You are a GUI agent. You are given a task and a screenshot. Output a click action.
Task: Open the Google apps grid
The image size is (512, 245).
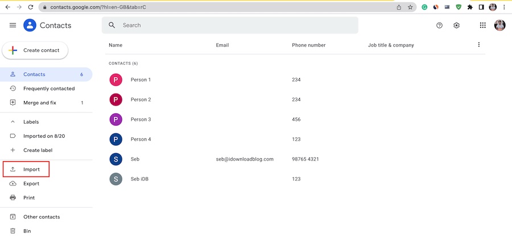point(483,26)
